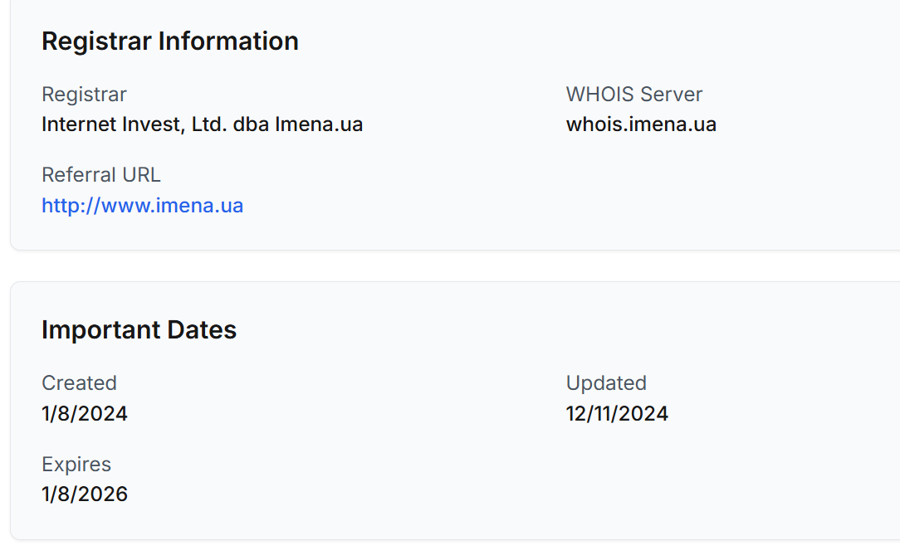Open the http://www.imena.ua referral link
This screenshot has height=560, width=900.
click(142, 206)
